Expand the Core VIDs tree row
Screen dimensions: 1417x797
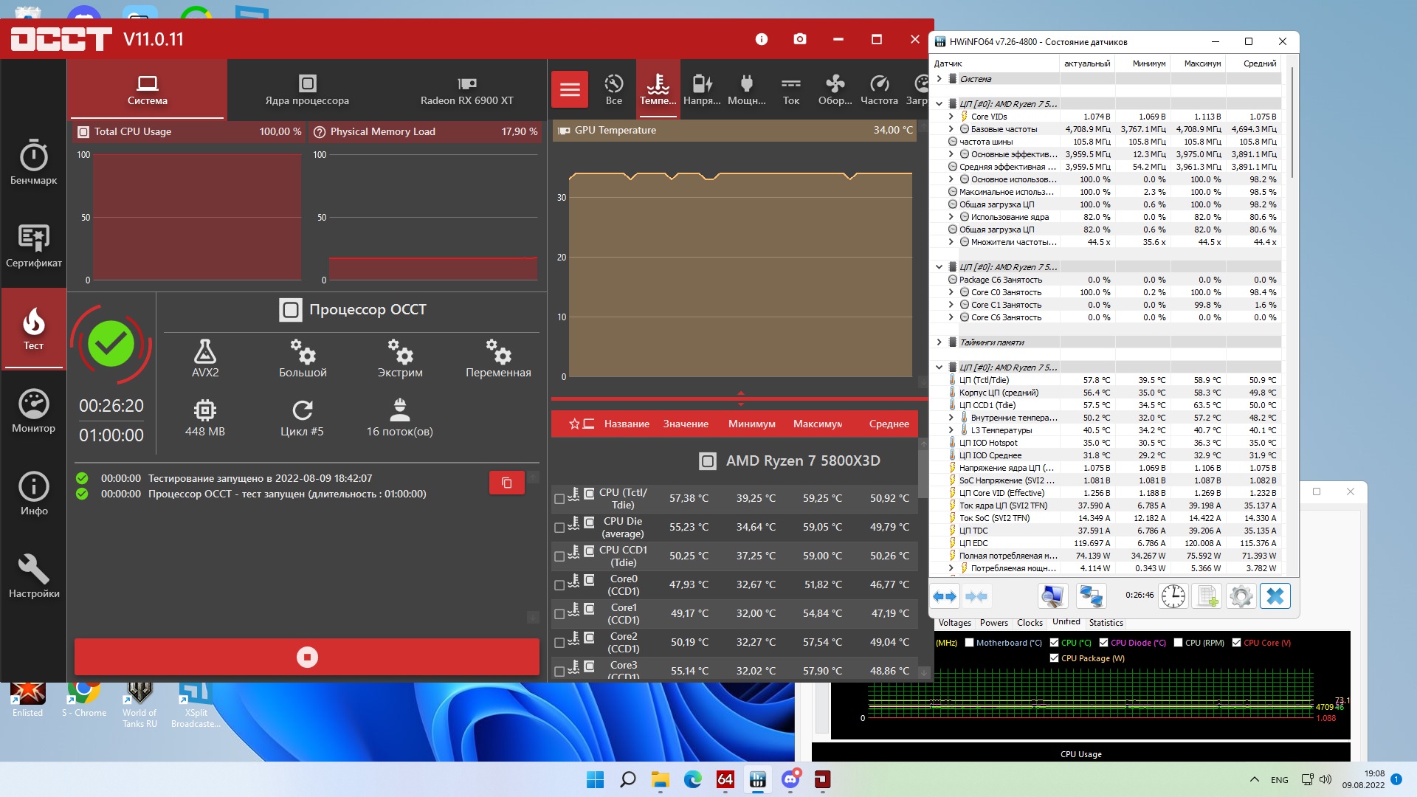pyautogui.click(x=951, y=117)
